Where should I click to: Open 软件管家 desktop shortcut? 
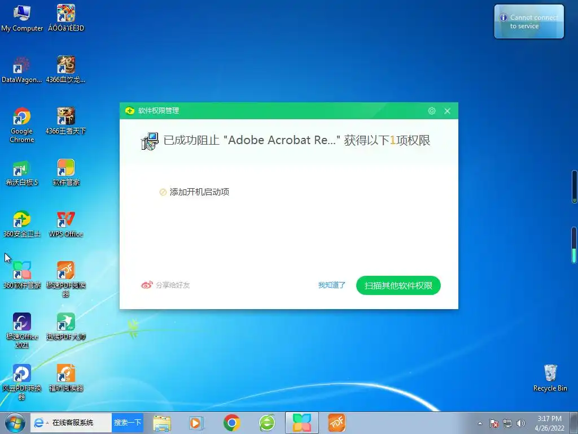pos(66,173)
